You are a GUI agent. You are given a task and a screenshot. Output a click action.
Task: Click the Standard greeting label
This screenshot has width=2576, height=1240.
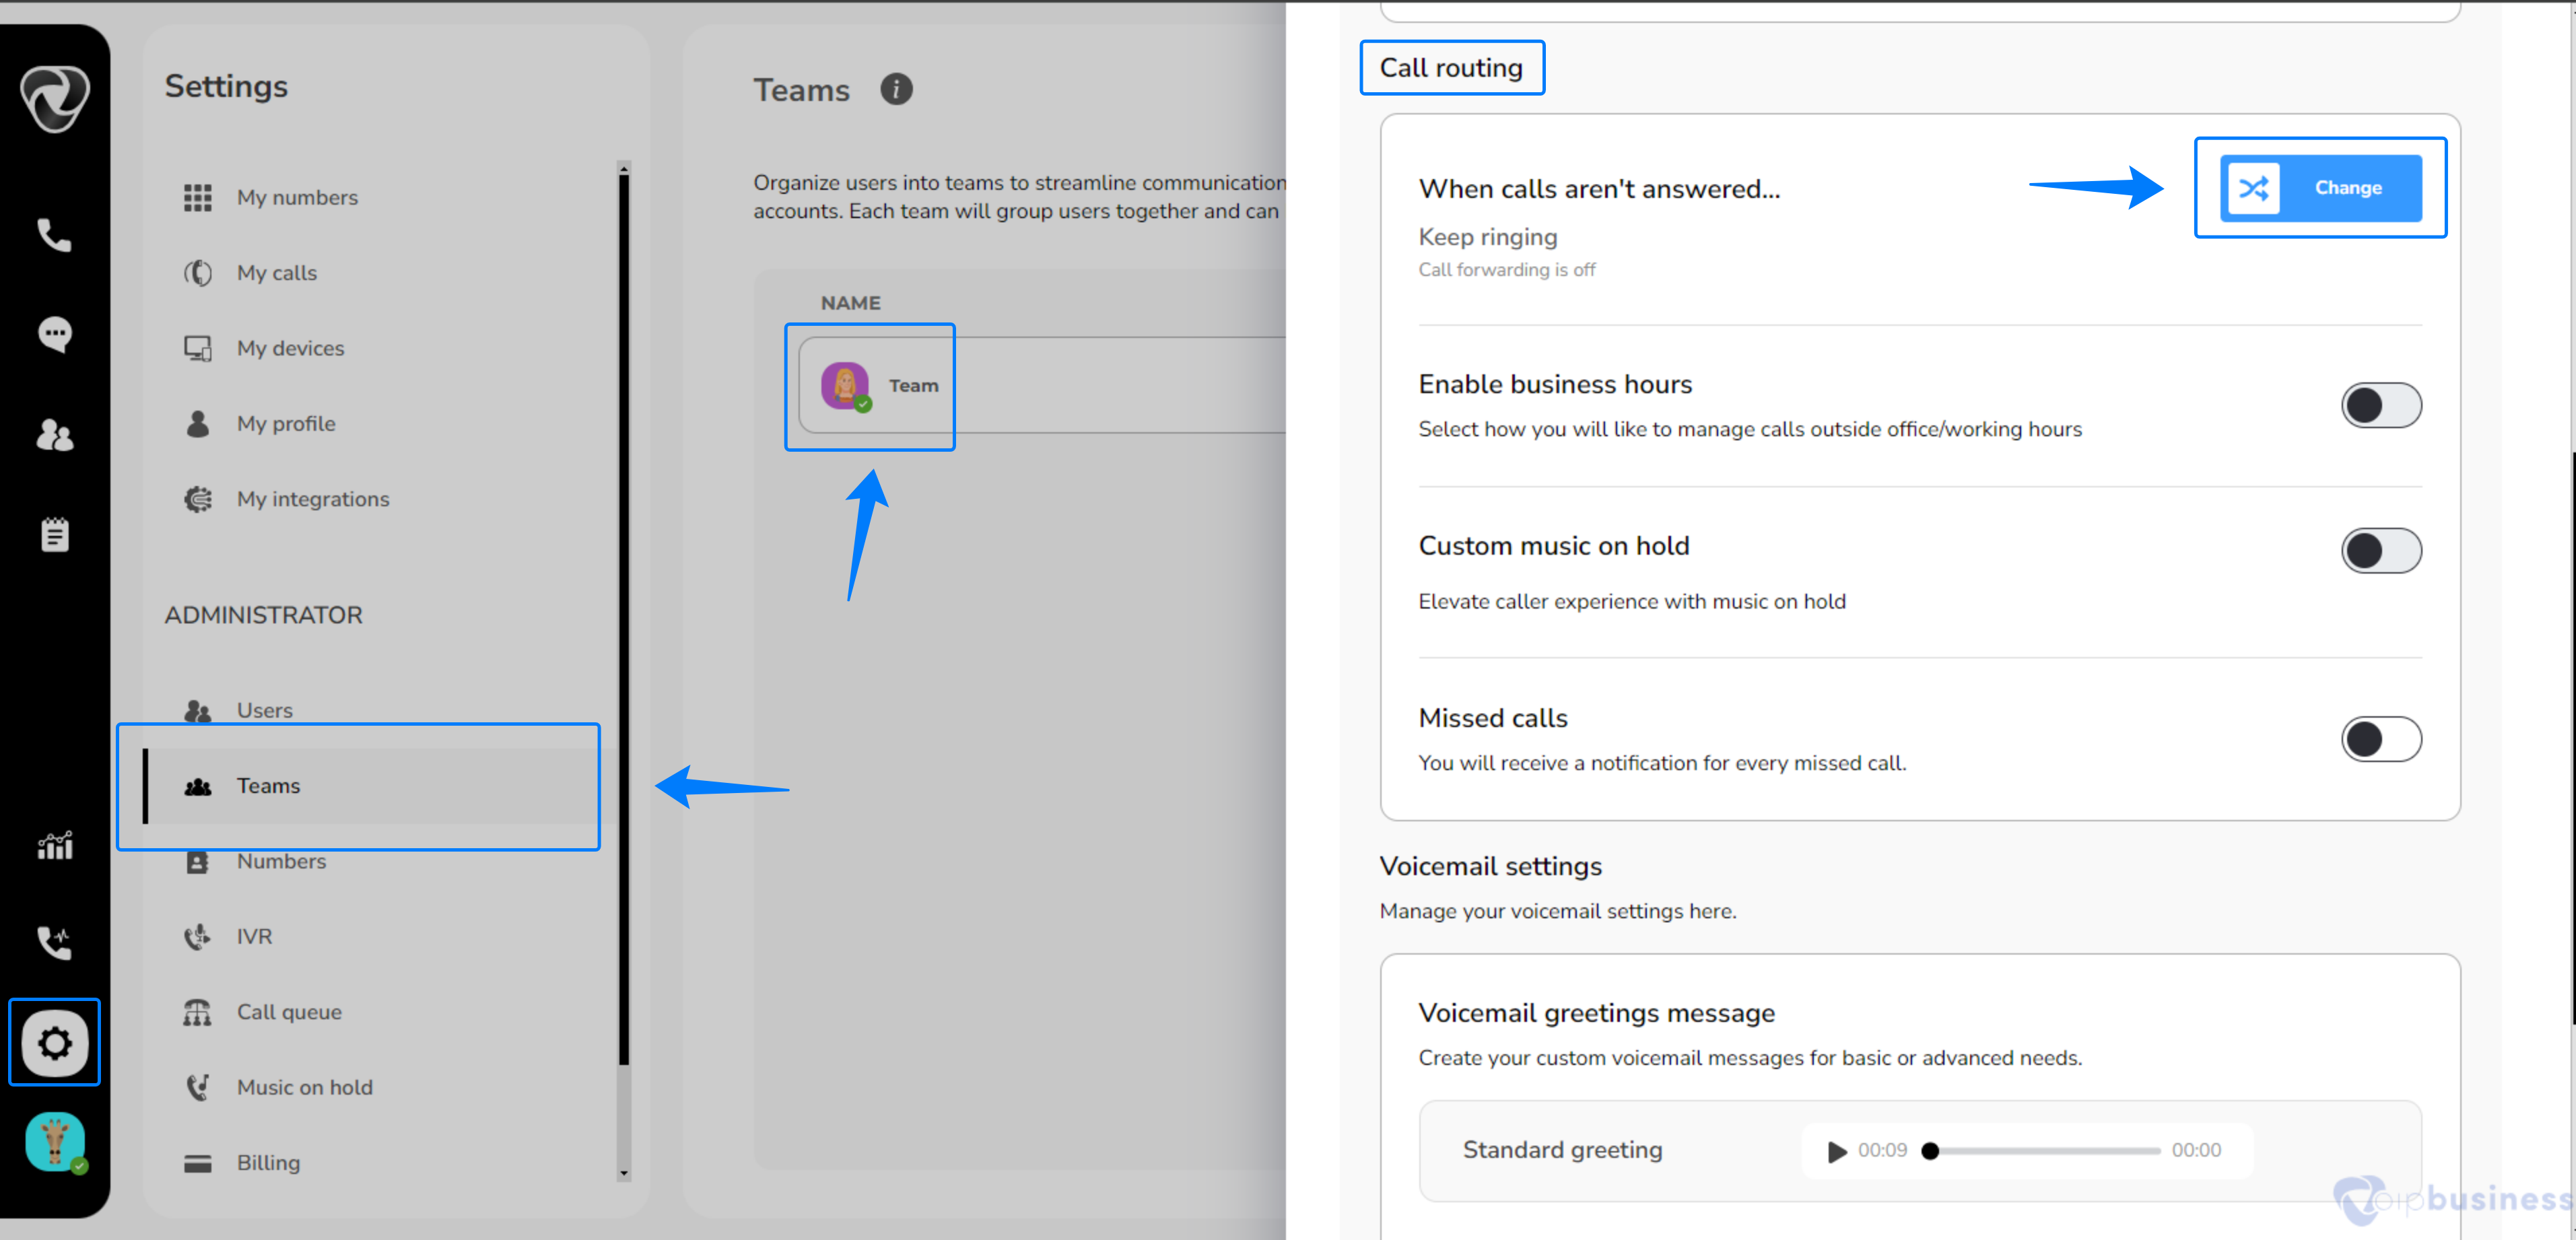tap(1562, 1150)
